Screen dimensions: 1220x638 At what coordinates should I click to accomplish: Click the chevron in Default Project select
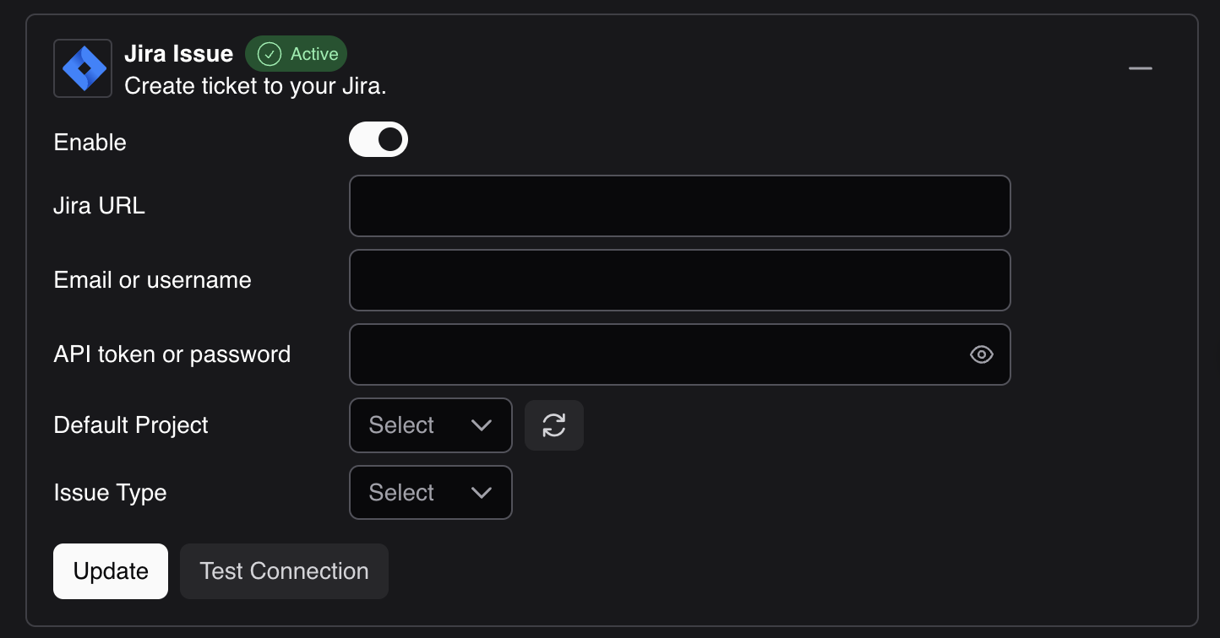482,425
